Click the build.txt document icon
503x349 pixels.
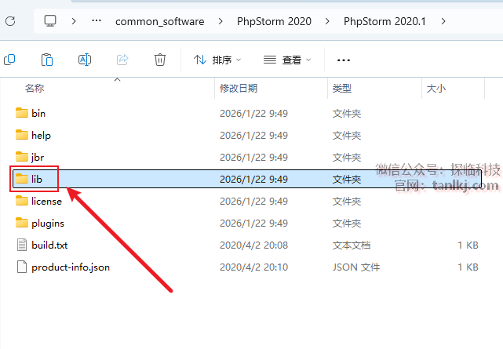tap(22, 245)
